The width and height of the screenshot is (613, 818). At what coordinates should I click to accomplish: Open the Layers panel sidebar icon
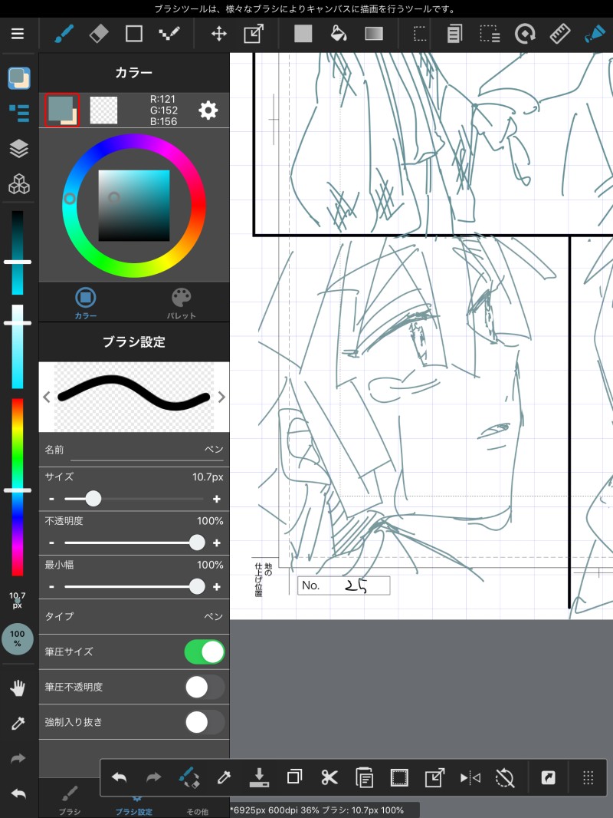point(18,149)
